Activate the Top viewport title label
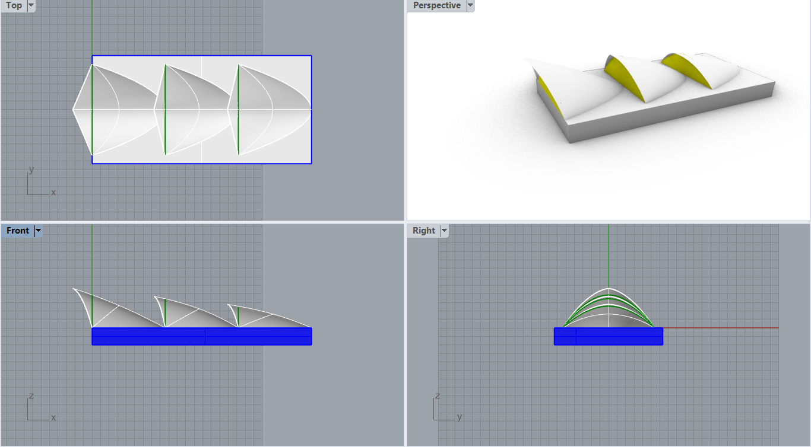 (14, 6)
